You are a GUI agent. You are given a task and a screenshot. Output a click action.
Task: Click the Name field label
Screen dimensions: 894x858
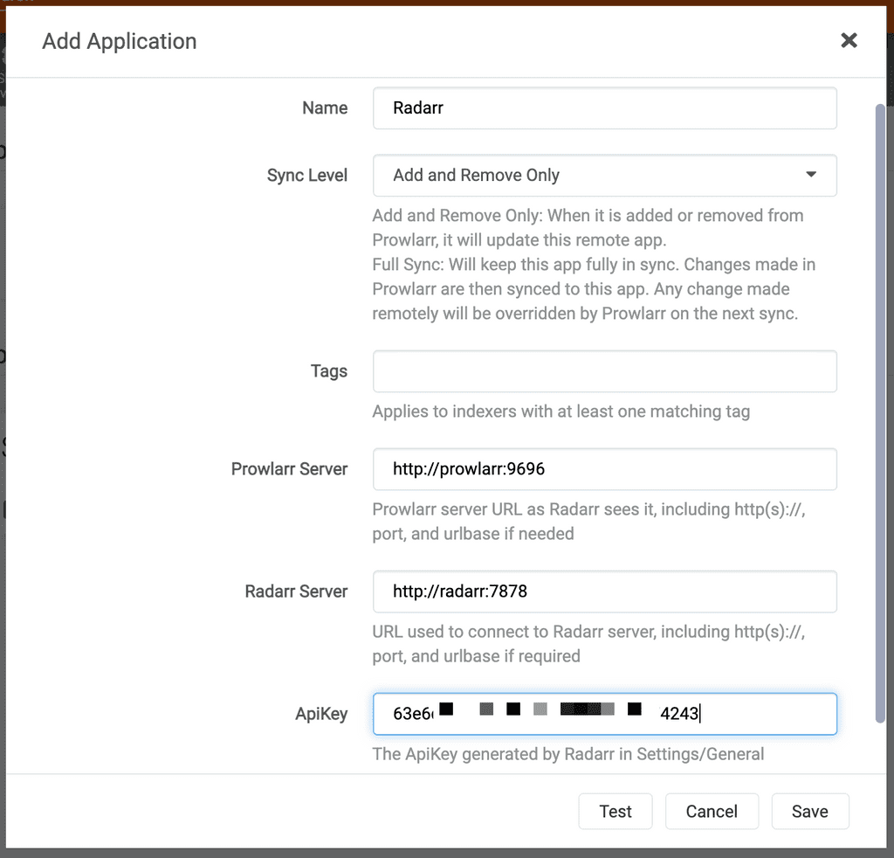325,108
